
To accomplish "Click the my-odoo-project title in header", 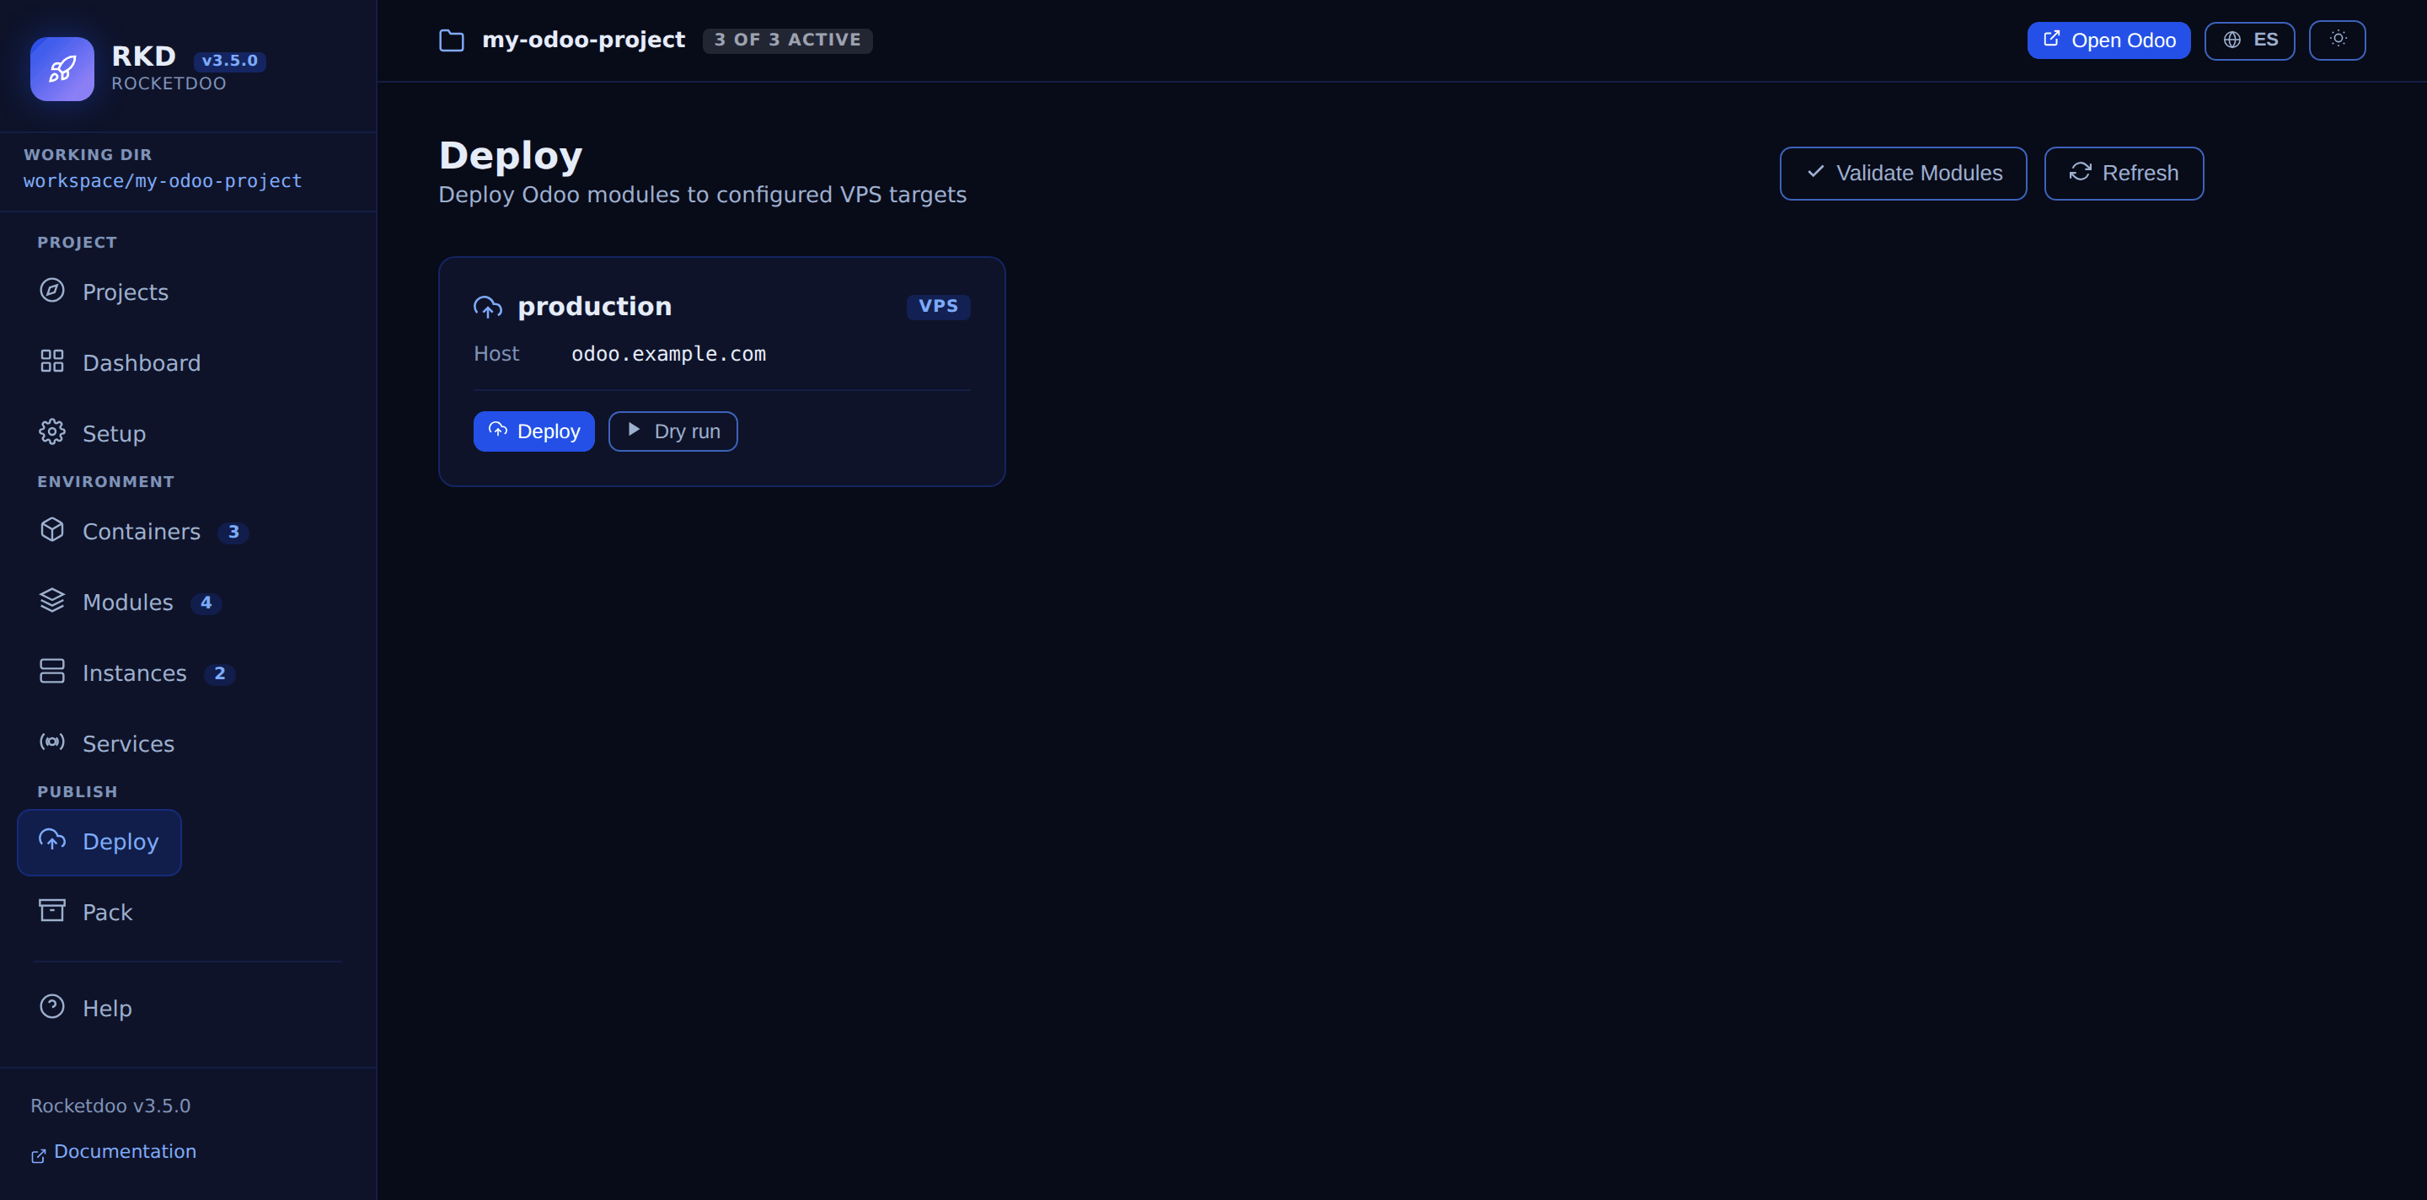I will [583, 40].
